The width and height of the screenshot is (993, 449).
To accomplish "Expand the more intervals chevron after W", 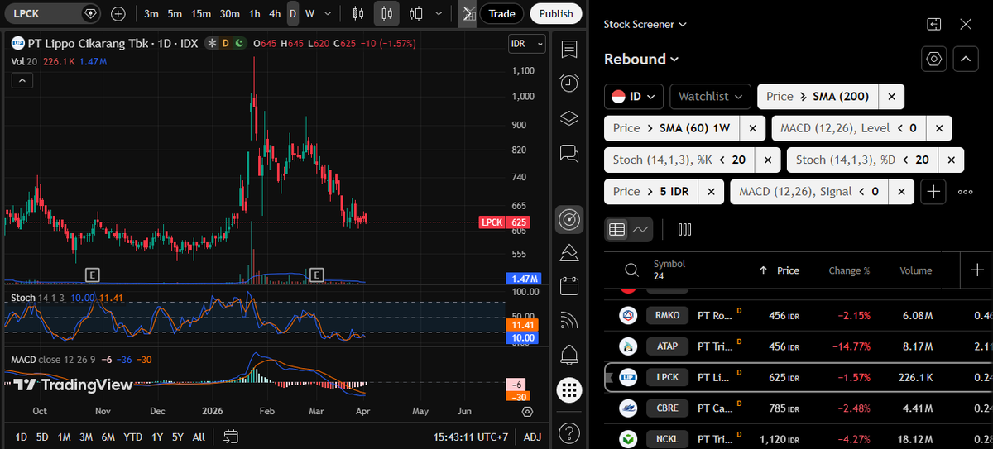I will pyautogui.click(x=327, y=13).
